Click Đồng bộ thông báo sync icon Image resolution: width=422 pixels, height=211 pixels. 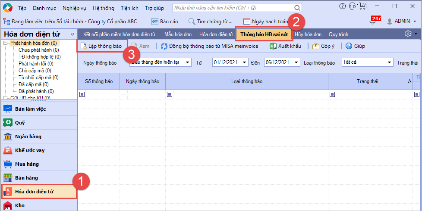164,46
